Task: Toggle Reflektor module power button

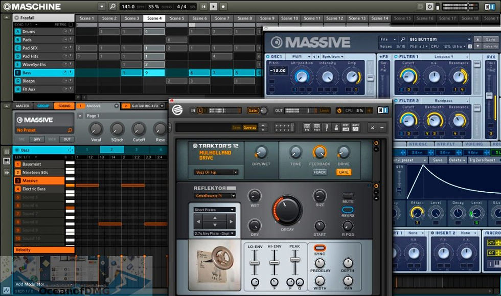Action: [376, 186]
